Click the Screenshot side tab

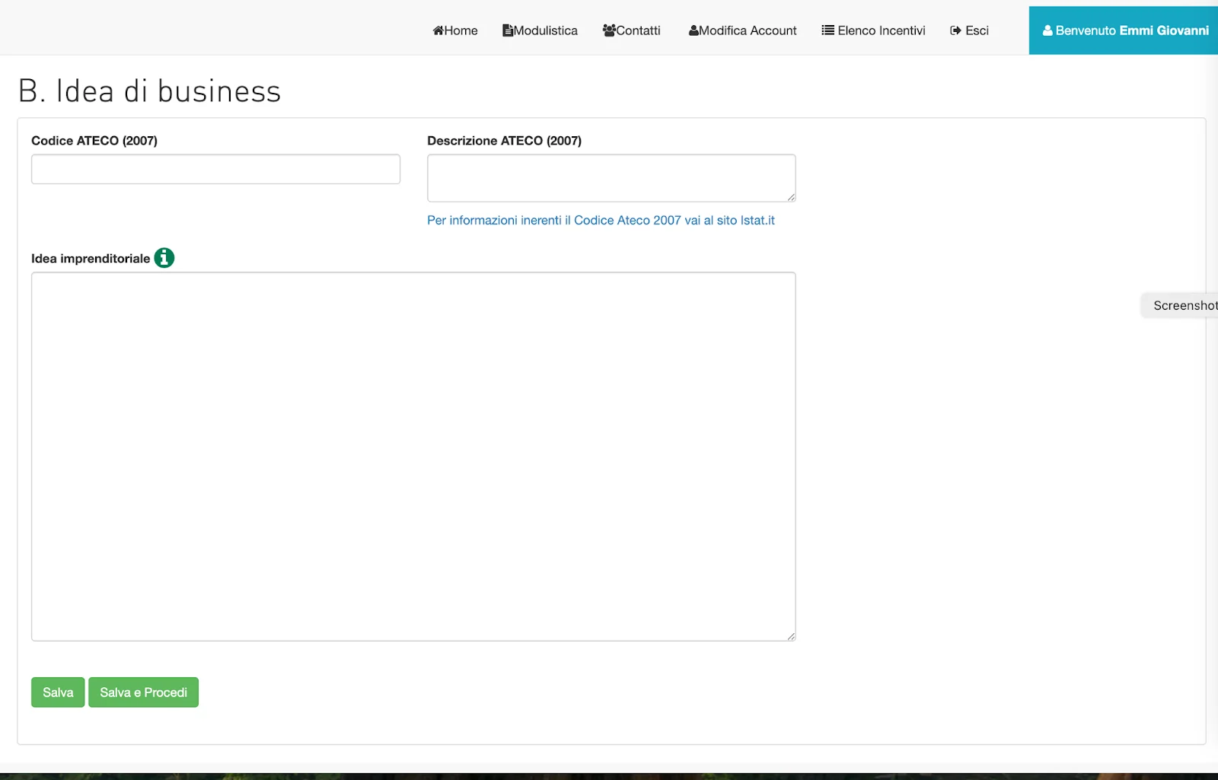(x=1184, y=305)
